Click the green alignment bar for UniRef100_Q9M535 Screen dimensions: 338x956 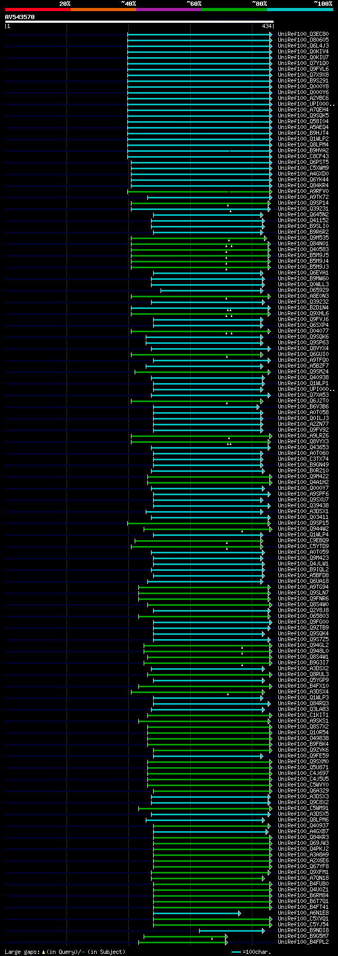(x=199, y=238)
